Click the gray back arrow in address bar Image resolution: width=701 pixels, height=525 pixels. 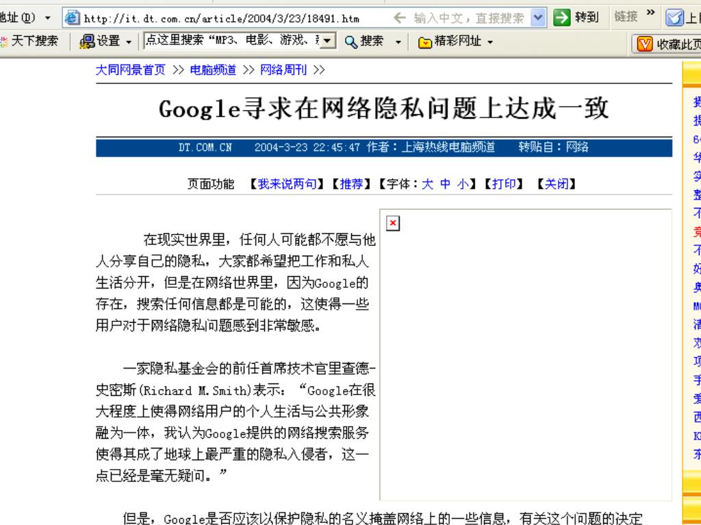pos(399,18)
